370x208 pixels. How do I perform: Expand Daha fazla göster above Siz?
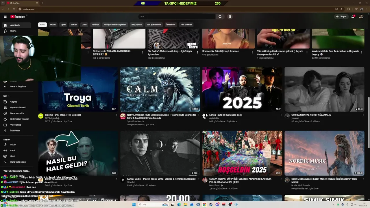point(17,86)
